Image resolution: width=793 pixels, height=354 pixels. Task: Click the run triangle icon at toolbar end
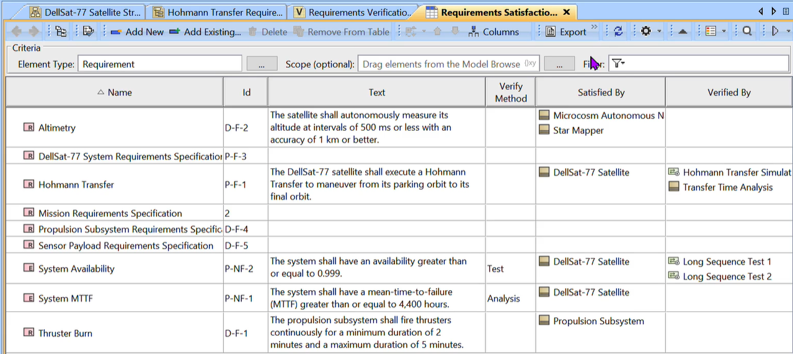tap(775, 32)
